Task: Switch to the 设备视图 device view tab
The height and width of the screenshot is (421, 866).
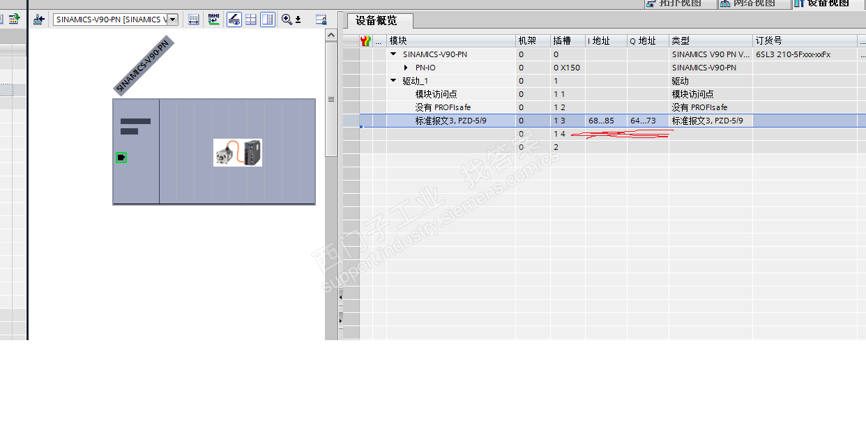Action: coord(828,3)
